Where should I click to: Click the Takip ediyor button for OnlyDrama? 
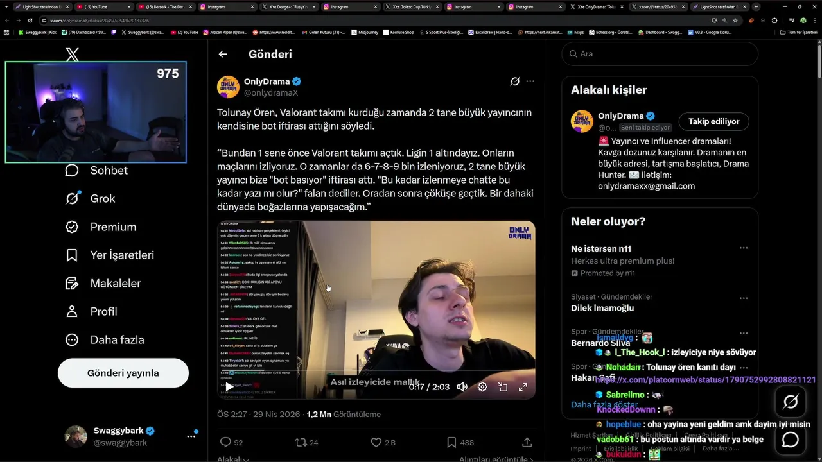tap(713, 121)
